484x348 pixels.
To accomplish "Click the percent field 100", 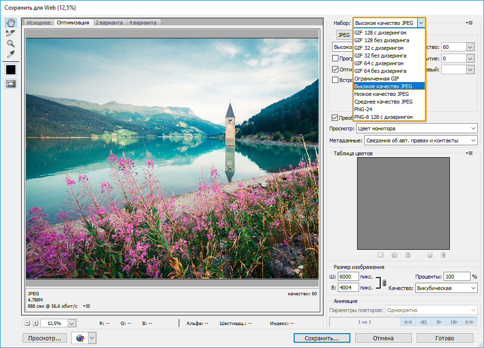I will click(457, 277).
